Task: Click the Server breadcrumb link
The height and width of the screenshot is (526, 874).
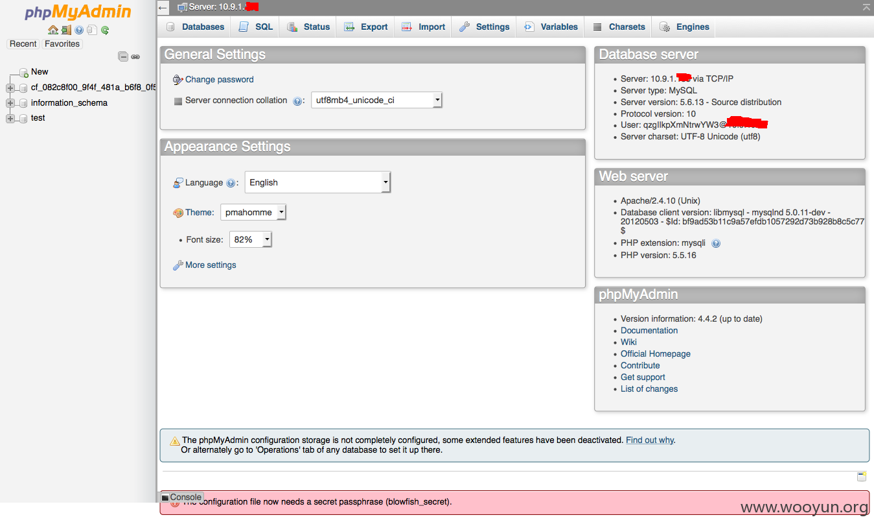Action: point(224,7)
